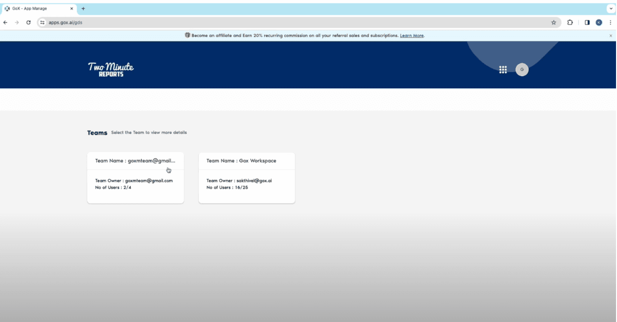Bookmark this page with the star icon

pyautogui.click(x=553, y=22)
